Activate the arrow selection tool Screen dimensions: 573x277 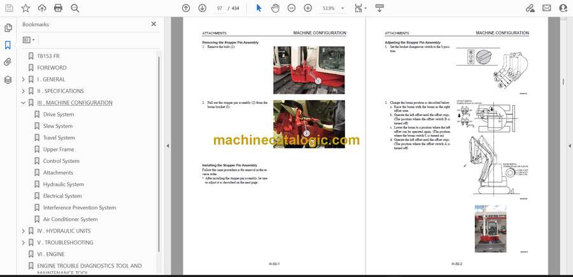tap(258, 8)
